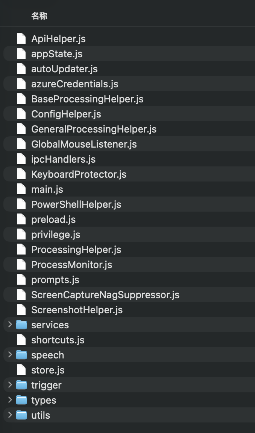Select the preload.js document icon

point(21,220)
